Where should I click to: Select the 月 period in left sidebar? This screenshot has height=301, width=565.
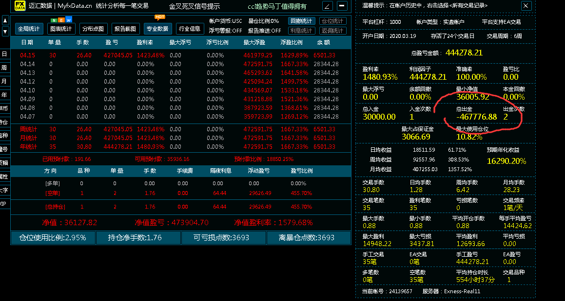pyautogui.click(x=4, y=81)
